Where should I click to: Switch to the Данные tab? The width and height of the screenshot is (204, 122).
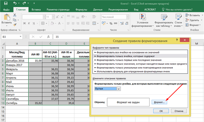[98, 9]
